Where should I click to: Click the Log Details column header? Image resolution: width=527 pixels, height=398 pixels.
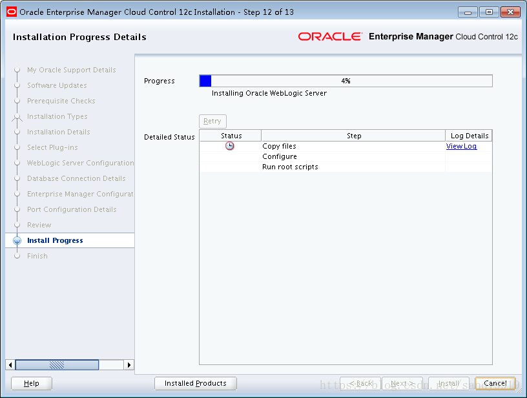coord(469,136)
